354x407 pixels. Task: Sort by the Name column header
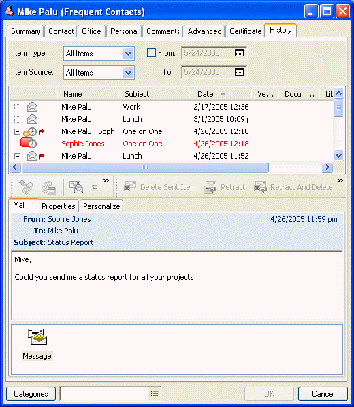click(88, 94)
